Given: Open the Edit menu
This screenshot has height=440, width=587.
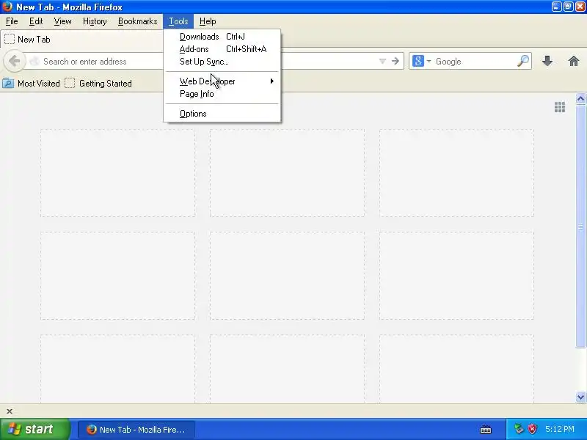Looking at the screenshot, I should coord(36,21).
